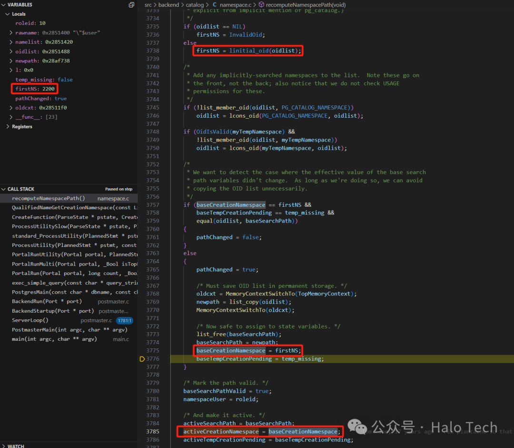Screen dimensions: 514x448
Task: Click the 1781:1 line badge on ServerLoop
Action: click(125, 320)
